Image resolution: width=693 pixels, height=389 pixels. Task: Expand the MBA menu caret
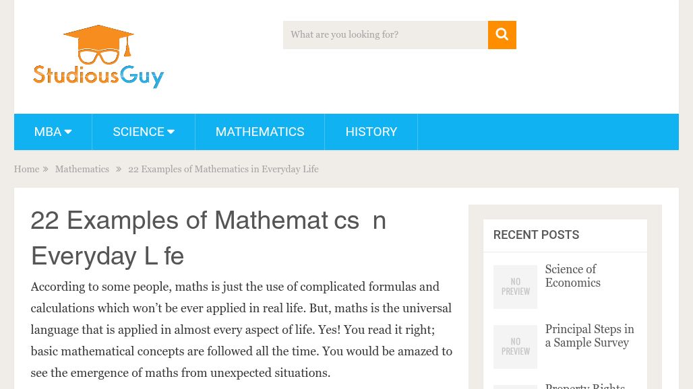tap(67, 132)
